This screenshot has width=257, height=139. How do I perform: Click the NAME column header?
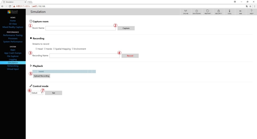pyautogui.click(x=62, y=71)
